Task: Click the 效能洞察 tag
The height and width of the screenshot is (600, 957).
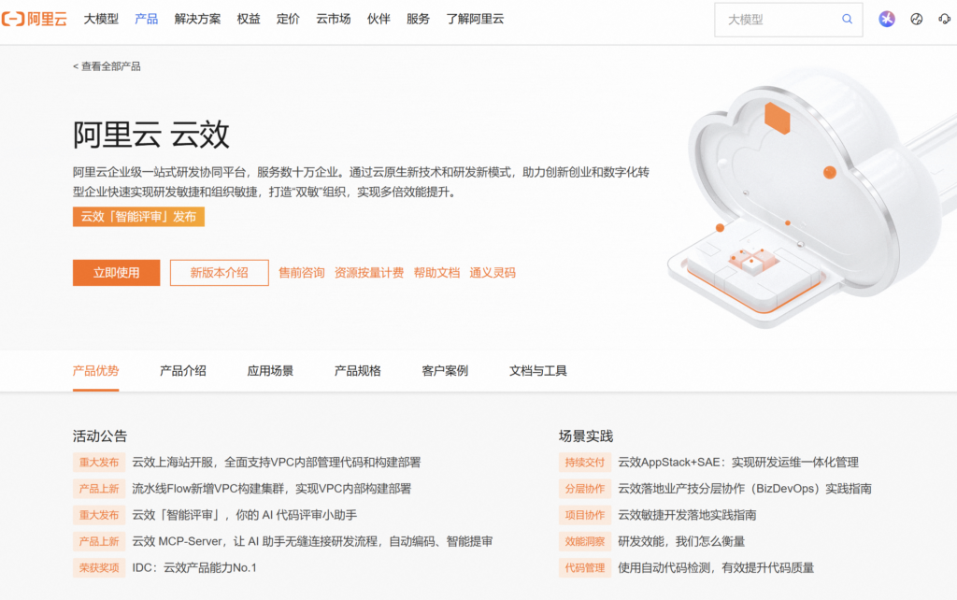Action: (x=585, y=541)
